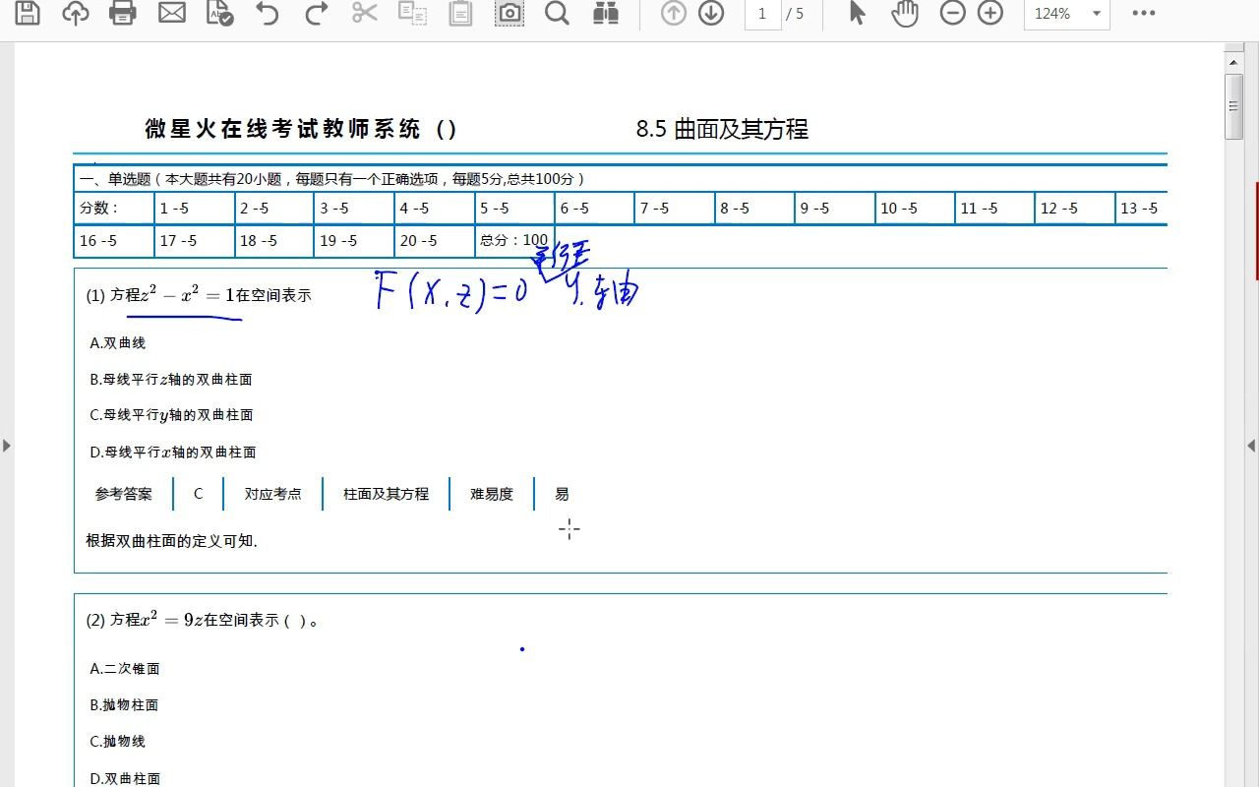This screenshot has width=1259, height=787.
Task: Go to next page arrow
Action: [x=711, y=13]
